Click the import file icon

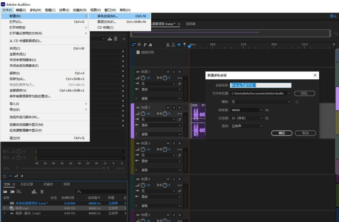pos(12,191)
